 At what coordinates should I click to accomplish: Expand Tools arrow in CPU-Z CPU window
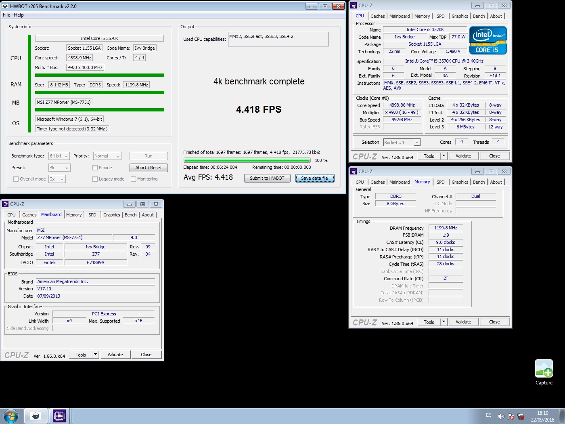coord(444,156)
